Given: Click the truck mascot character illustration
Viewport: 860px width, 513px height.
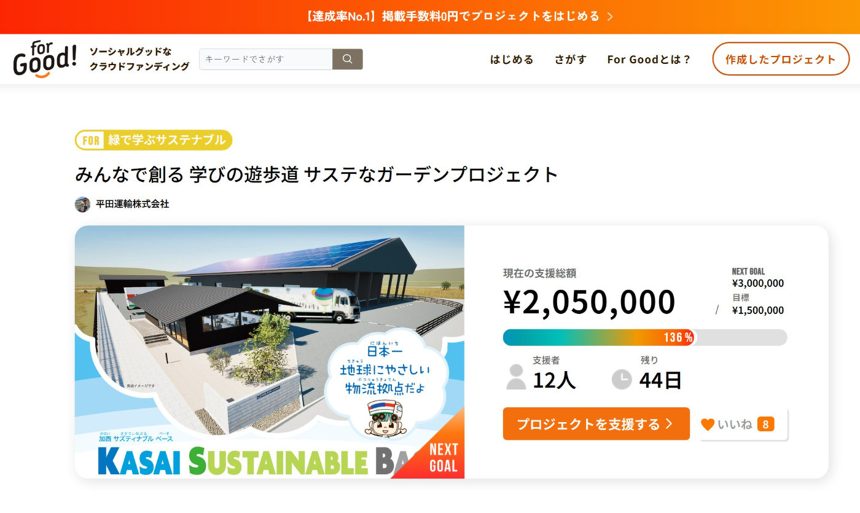Looking at the screenshot, I should tap(385, 417).
